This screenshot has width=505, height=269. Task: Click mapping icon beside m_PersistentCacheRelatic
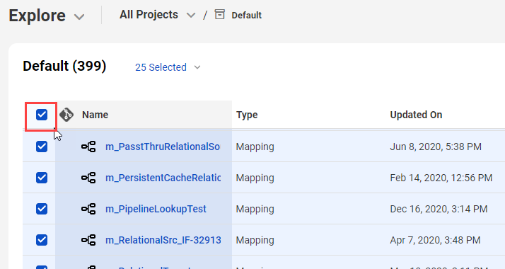[x=88, y=178]
